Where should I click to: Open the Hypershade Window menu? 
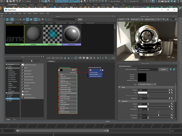coord(35,13)
